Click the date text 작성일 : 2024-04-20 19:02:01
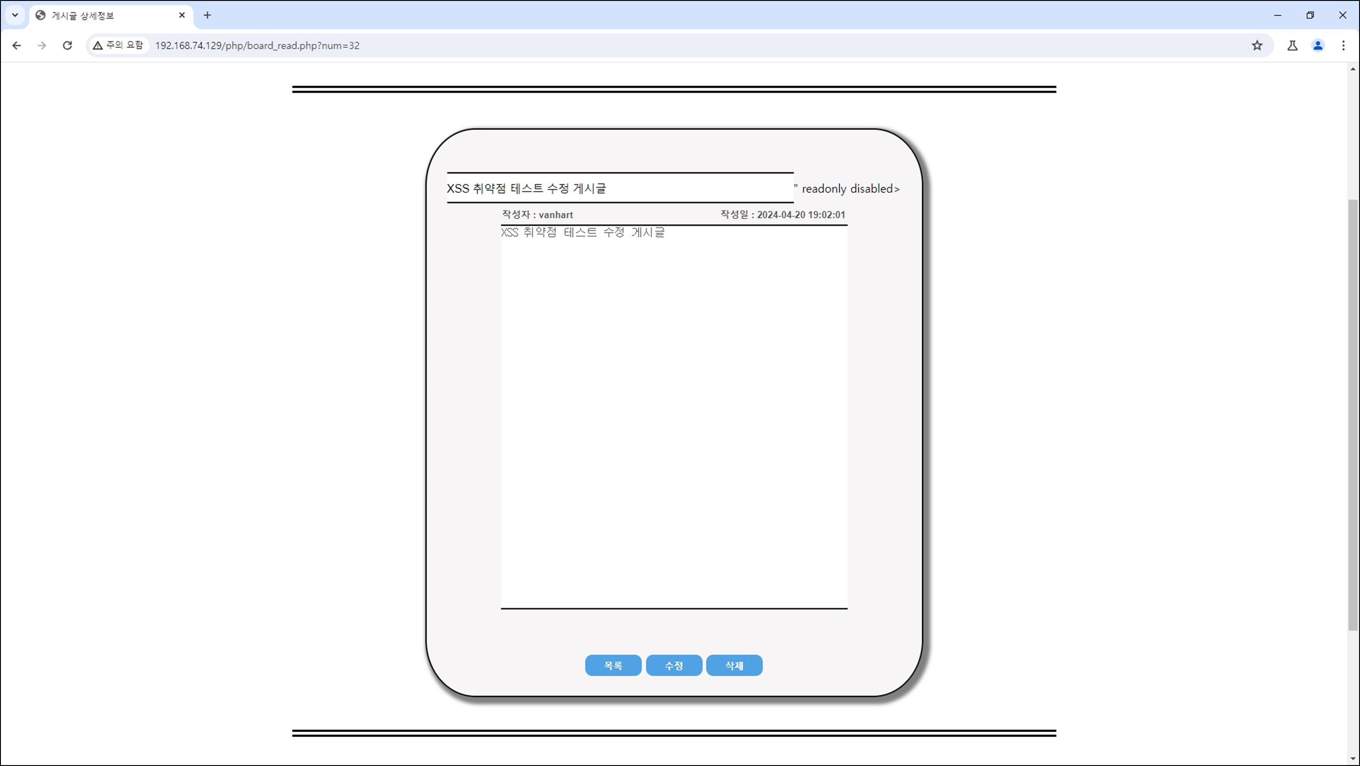This screenshot has height=766, width=1360. coord(783,215)
